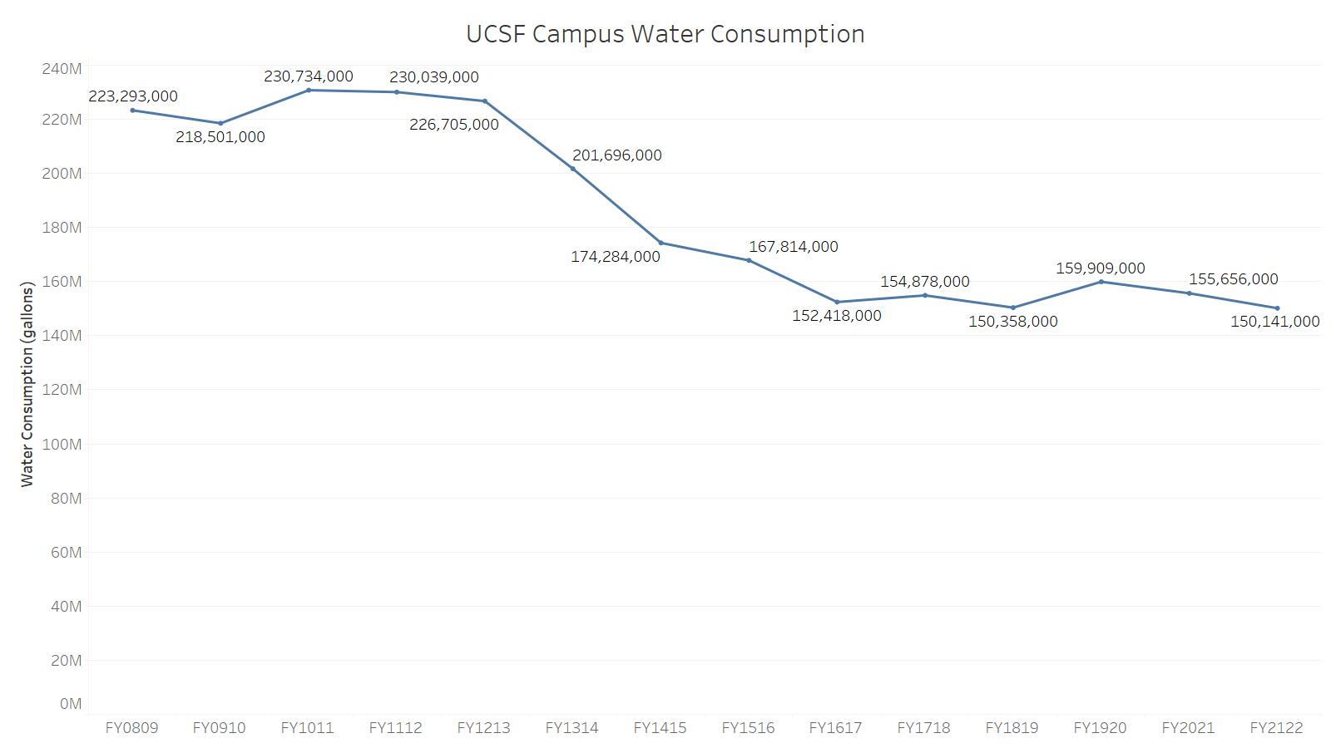Select the 226,705,000 data label
This screenshot has height=748, width=1331.
(x=454, y=125)
